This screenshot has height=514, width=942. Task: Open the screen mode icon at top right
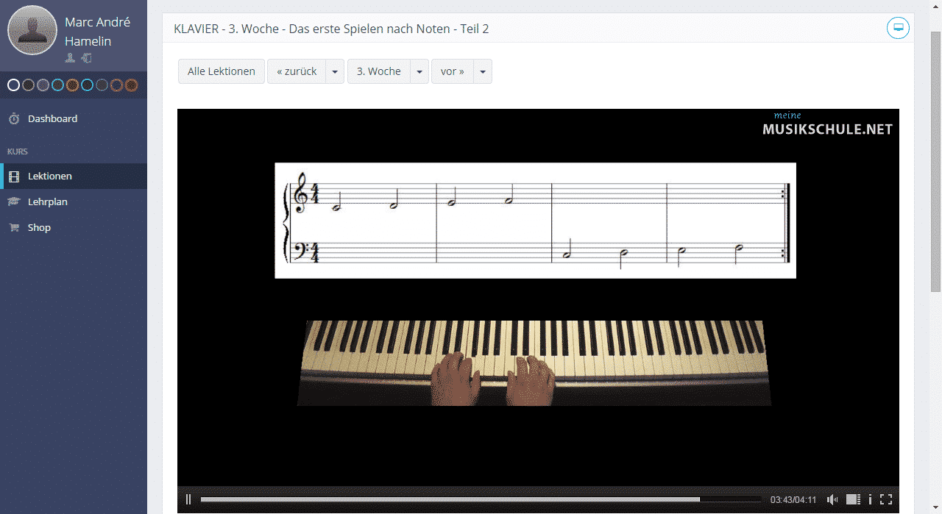pos(898,28)
